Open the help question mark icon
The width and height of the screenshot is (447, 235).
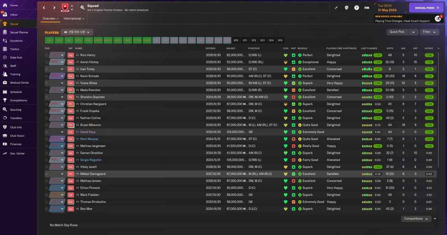pyautogui.click(x=357, y=7)
